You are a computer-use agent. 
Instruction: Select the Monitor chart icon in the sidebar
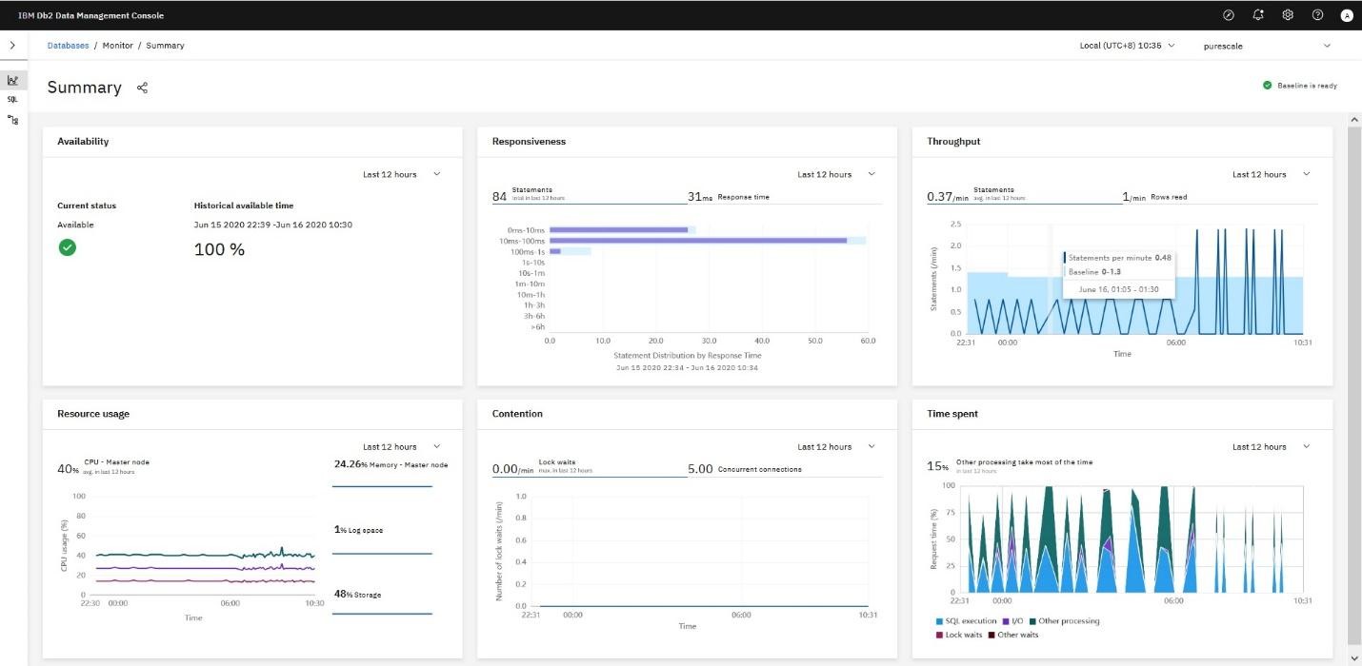(x=12, y=80)
